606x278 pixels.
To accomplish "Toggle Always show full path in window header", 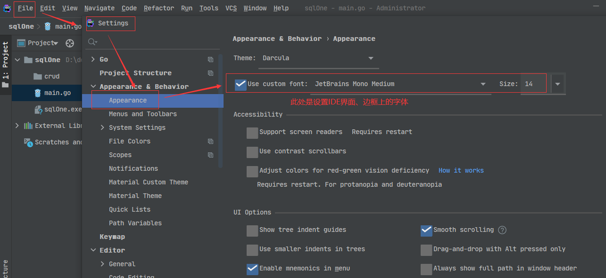I will pos(426,269).
